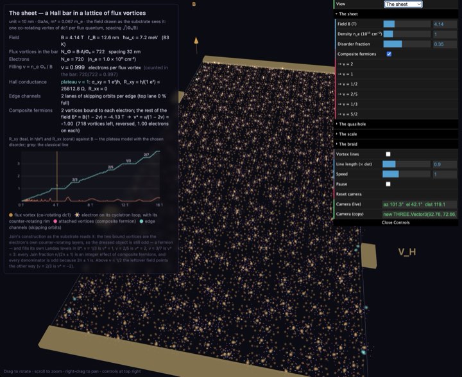Enable the Vortex lines checkbox
Image resolution: width=462 pixels, height=377 pixels.
pos(388,154)
